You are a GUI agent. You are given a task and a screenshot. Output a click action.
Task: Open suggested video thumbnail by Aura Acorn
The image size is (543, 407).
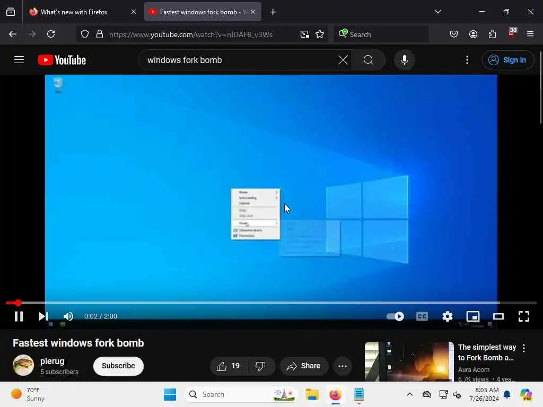coord(409,361)
